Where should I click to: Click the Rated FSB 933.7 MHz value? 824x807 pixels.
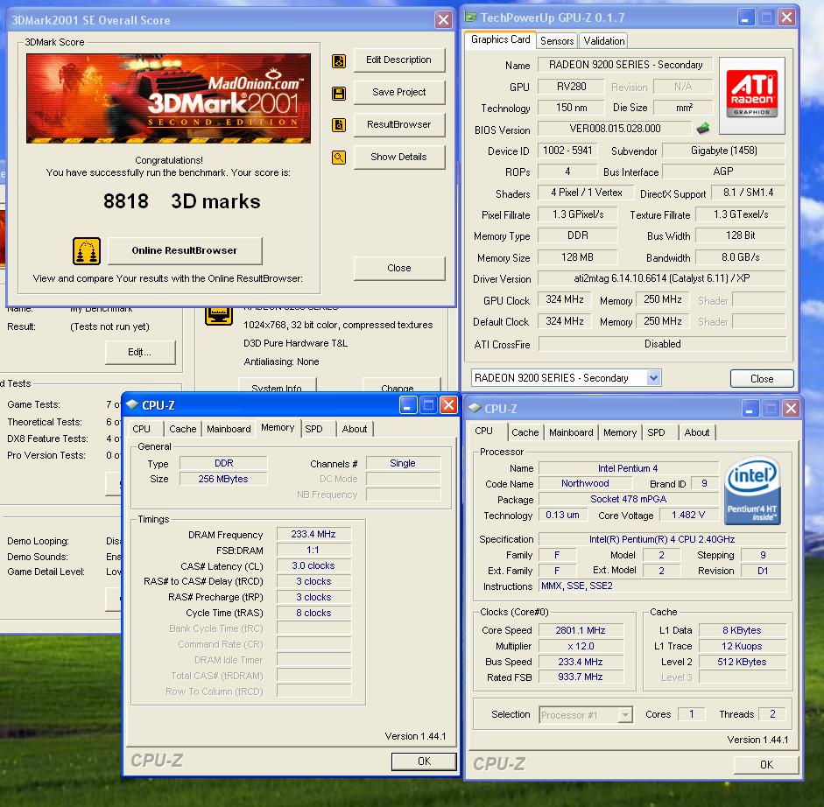[x=581, y=677]
